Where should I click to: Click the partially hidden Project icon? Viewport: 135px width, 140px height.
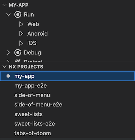(x=18, y=61)
